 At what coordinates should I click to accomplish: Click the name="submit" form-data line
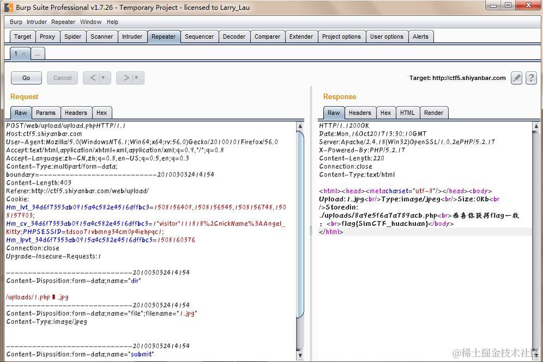pos(80,354)
